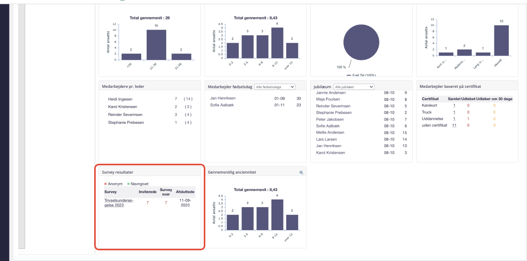Click the left panel vertical scrollbar
527x261 pixels.
coord(21,127)
